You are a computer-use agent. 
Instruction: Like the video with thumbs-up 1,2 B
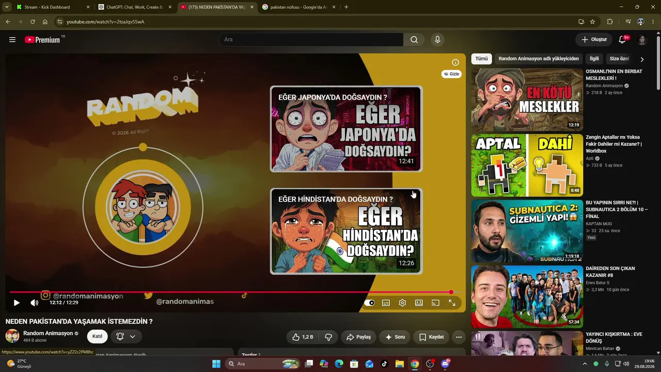click(x=303, y=337)
